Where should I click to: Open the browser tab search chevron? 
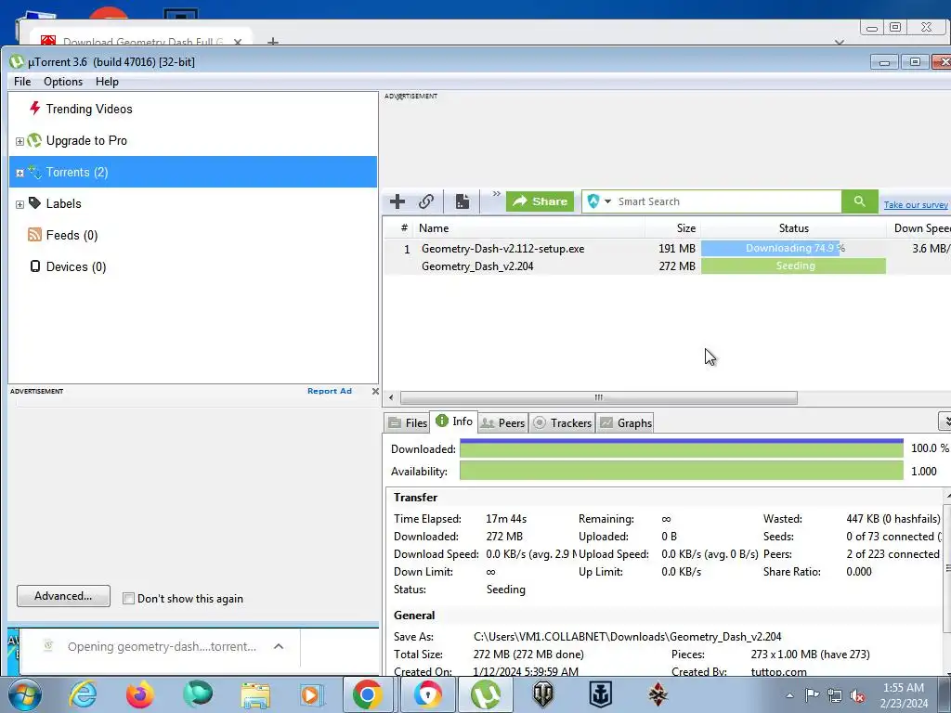click(x=840, y=42)
